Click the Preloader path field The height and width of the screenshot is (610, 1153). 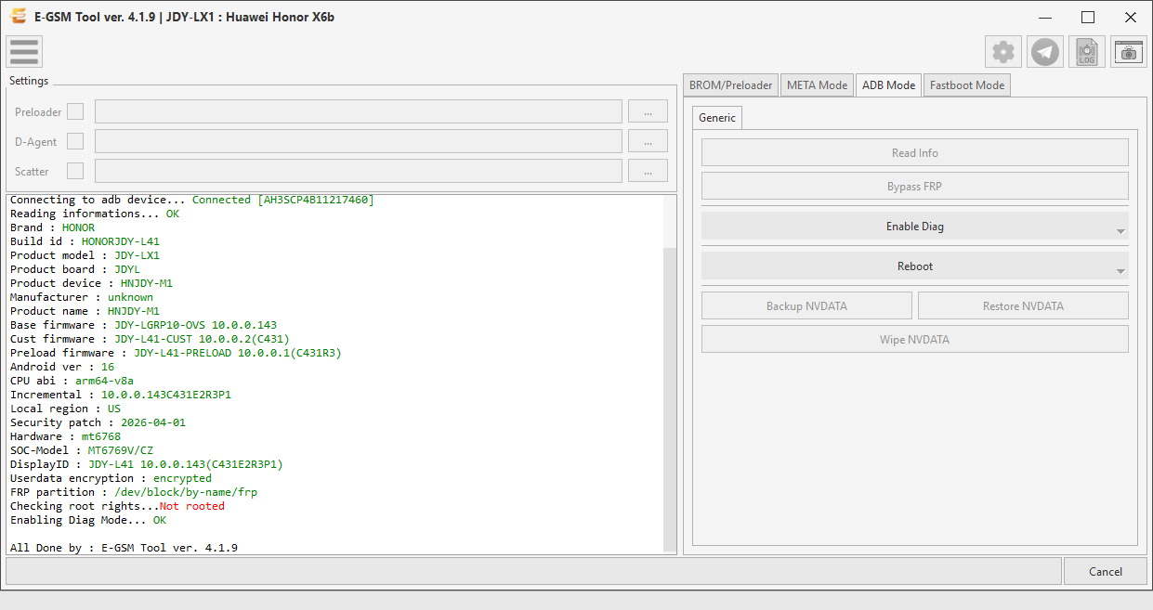click(359, 111)
